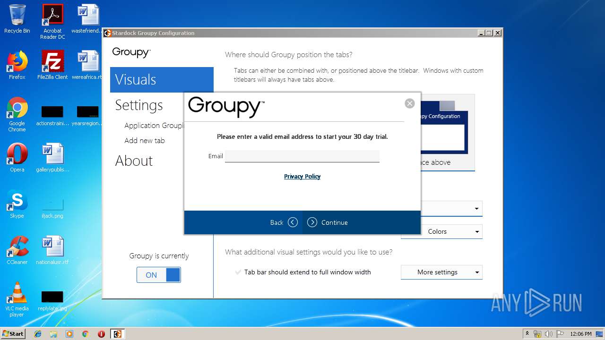Viewport: 605px width, 340px height.
Task: Click the Opera taskbar icon
Action: pyautogui.click(x=101, y=334)
